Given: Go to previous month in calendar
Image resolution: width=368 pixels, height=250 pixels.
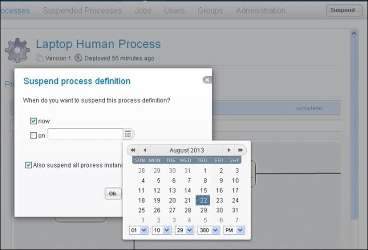Looking at the screenshot, I should tap(145, 150).
